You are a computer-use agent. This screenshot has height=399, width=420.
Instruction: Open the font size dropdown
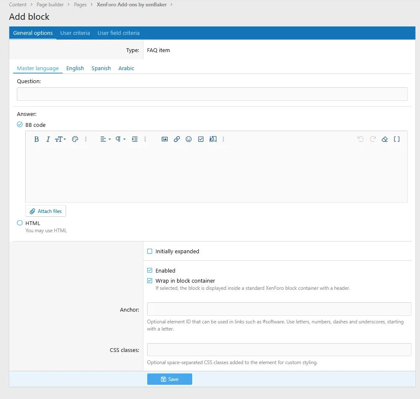(60, 139)
